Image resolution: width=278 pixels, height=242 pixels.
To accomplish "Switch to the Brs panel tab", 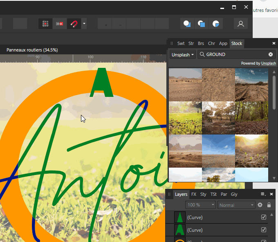I will coord(201,43).
